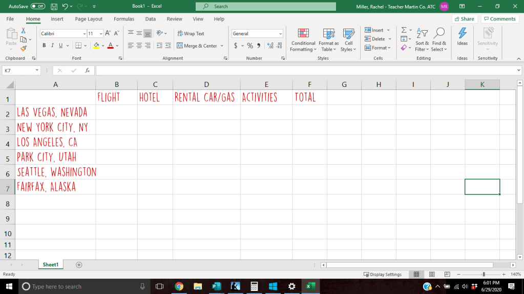Open the Merge & Center dropdown arrow
This screenshot has height=294, width=524.
coord(222,46)
